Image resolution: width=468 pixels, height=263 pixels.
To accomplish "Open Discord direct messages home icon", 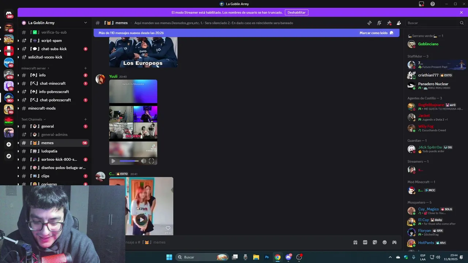I will [9, 14].
